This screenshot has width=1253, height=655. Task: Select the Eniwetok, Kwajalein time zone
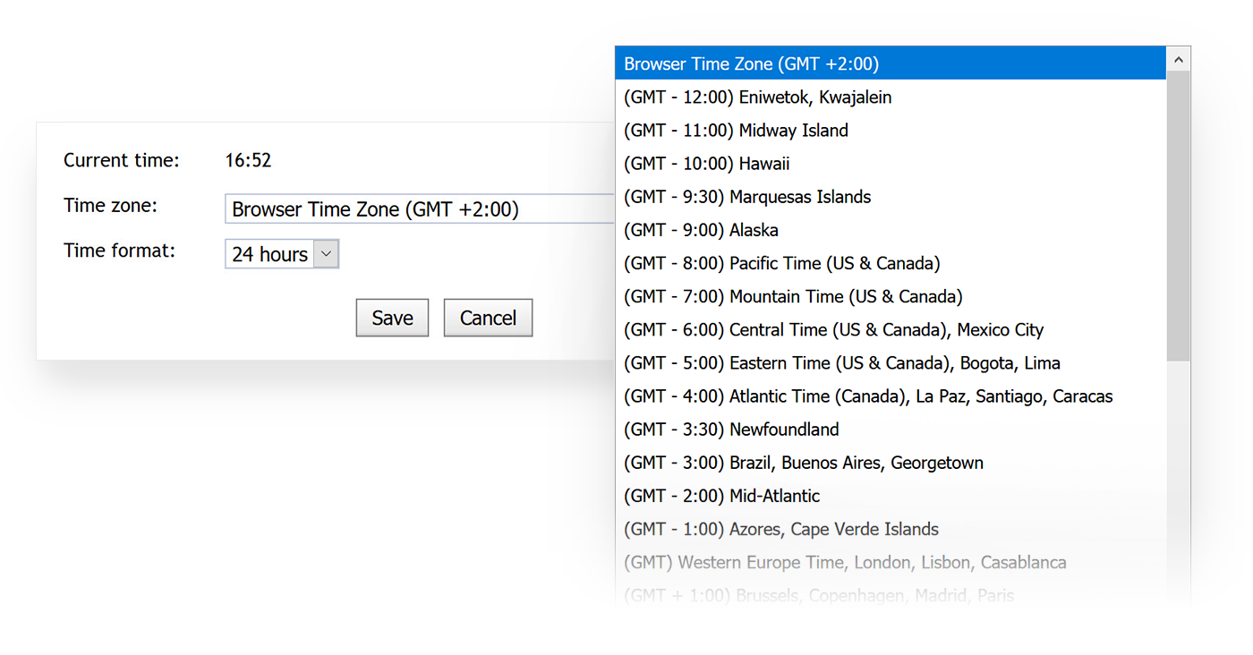(757, 97)
